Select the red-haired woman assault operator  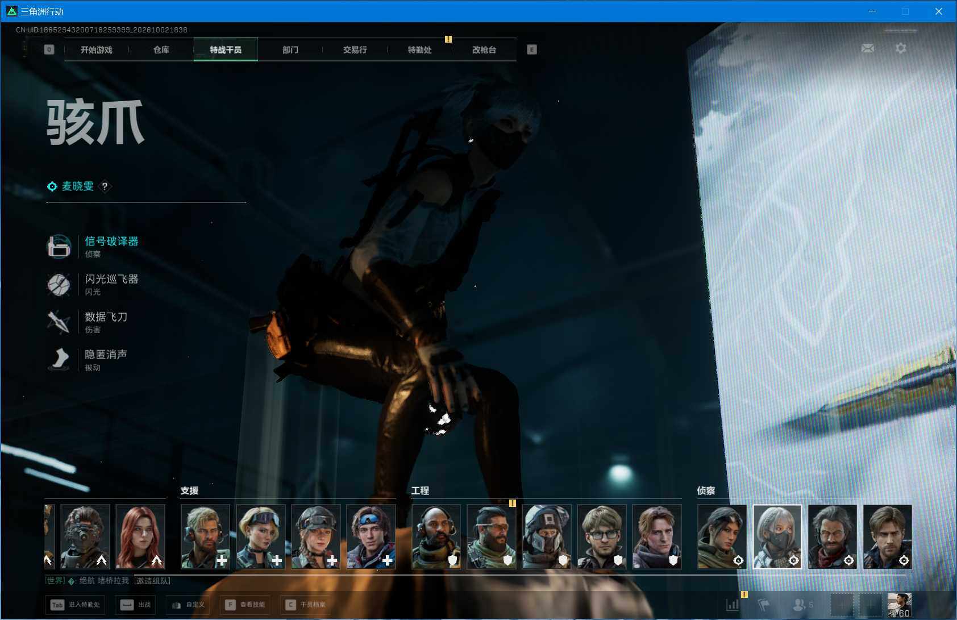pos(140,536)
